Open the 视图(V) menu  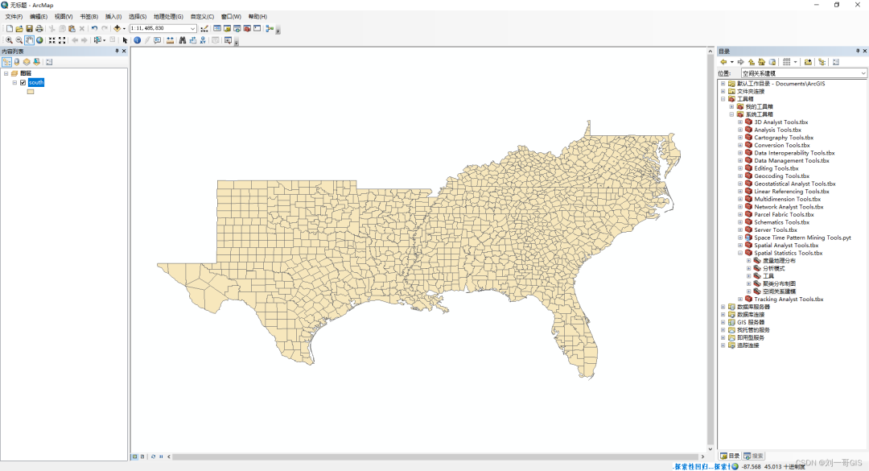tap(64, 17)
